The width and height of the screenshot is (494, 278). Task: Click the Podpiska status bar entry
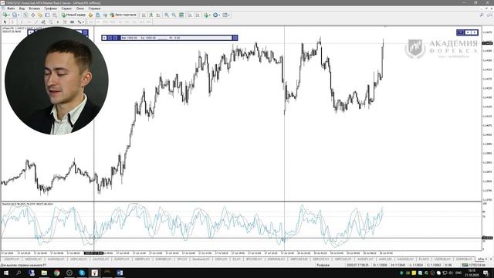(323, 265)
